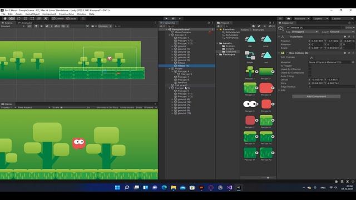Toggle the Box Collider 2D enabled checkbox

(x=287, y=53)
